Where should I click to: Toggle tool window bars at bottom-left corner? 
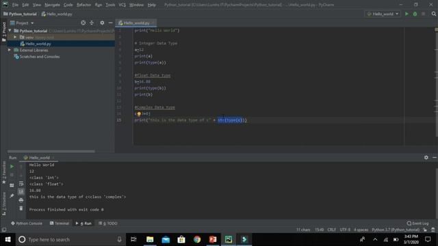4,230
